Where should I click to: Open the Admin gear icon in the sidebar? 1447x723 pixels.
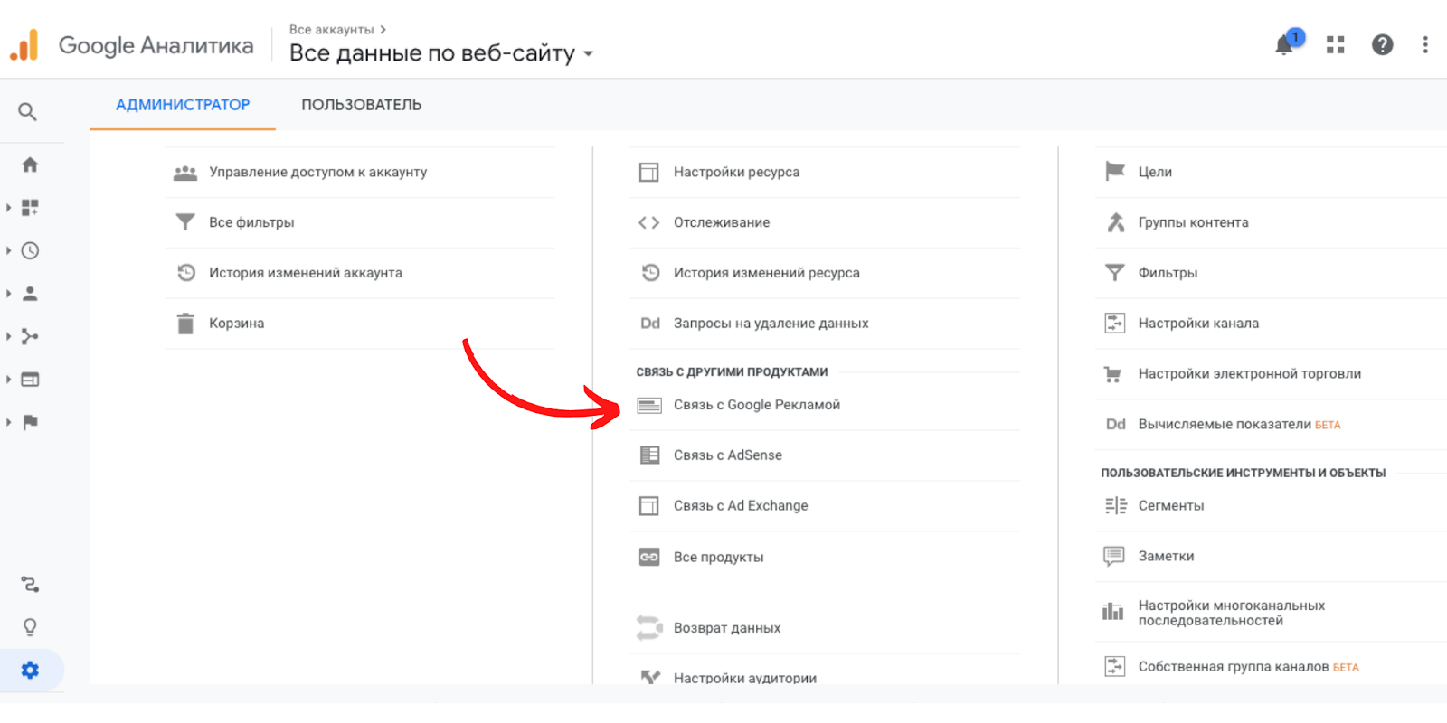(x=30, y=671)
